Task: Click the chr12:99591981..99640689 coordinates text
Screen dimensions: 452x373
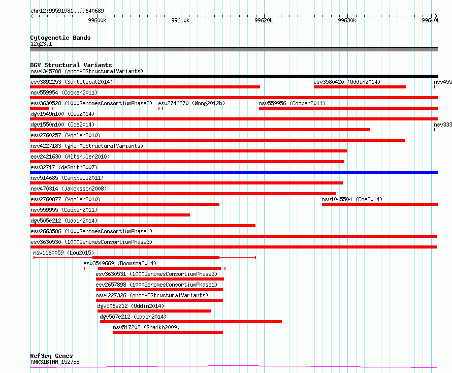Action: tap(67, 11)
